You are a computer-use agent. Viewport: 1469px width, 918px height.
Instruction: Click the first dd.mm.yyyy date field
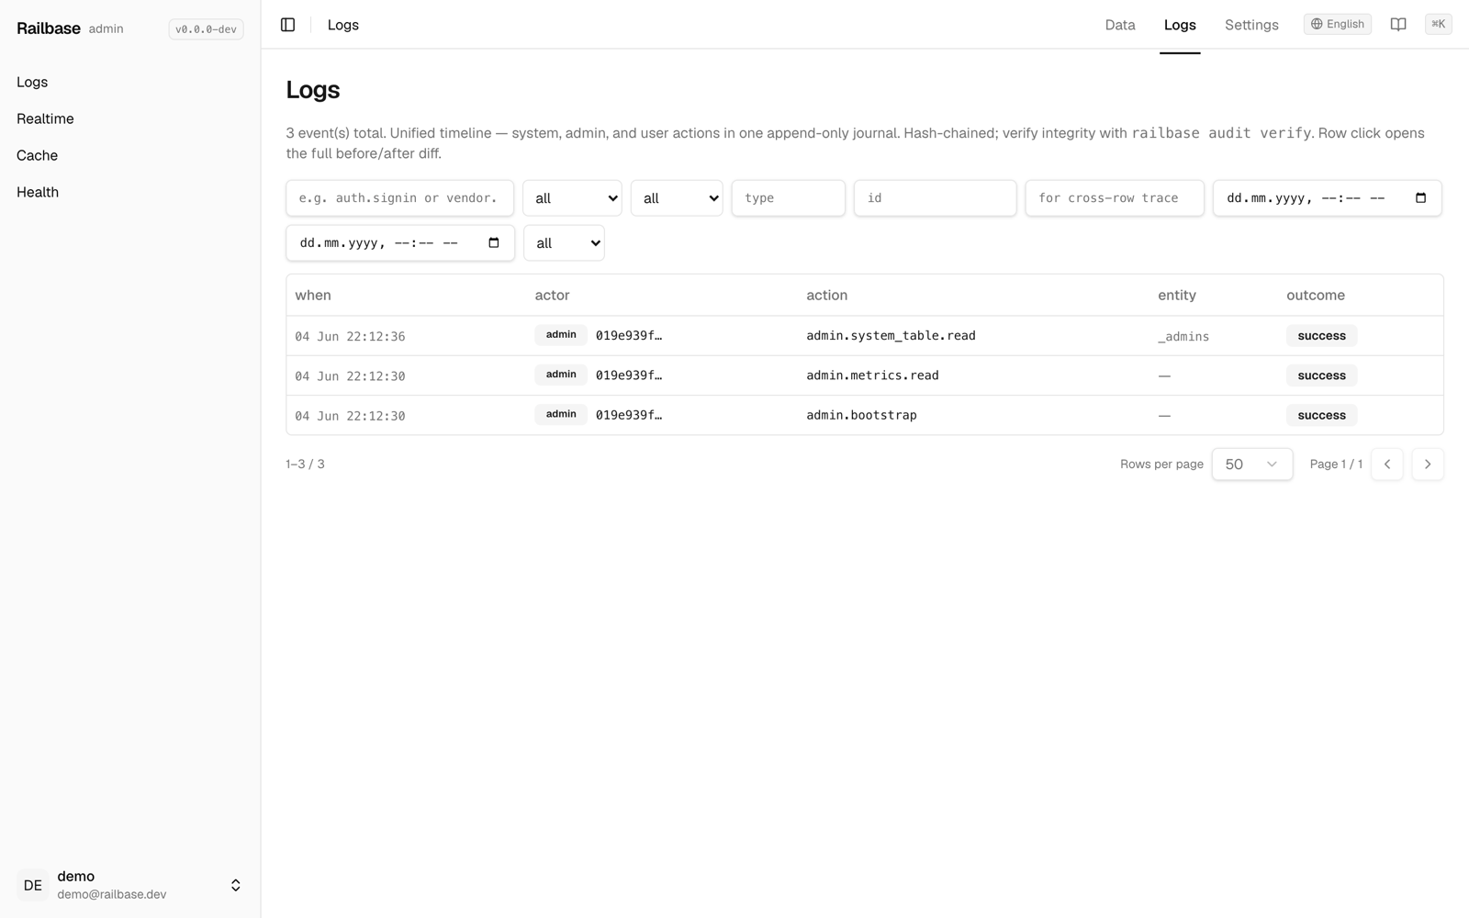(1327, 198)
